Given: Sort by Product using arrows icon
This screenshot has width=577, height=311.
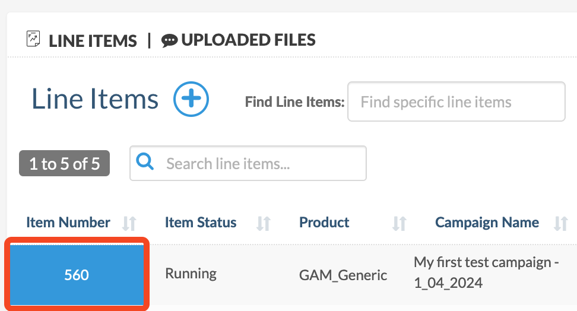Looking at the screenshot, I should [x=400, y=223].
